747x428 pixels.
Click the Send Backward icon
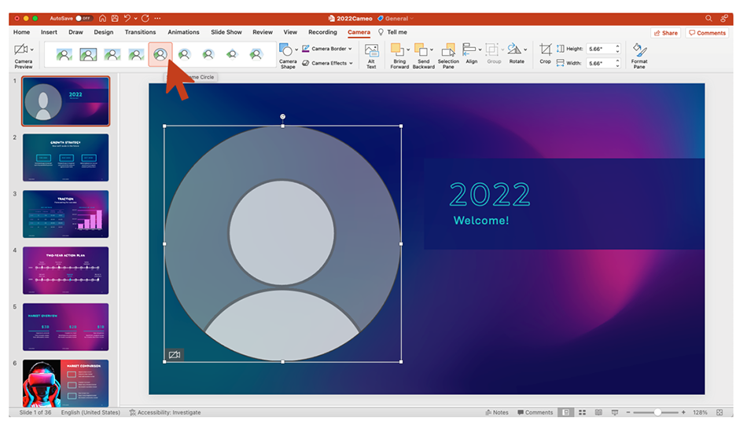(421, 50)
